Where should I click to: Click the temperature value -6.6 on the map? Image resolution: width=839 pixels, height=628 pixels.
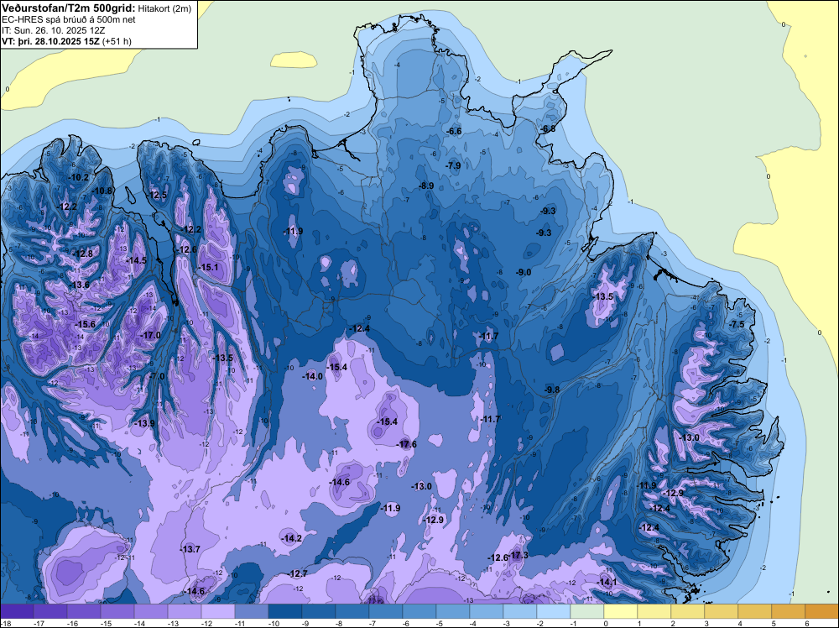[x=454, y=131]
